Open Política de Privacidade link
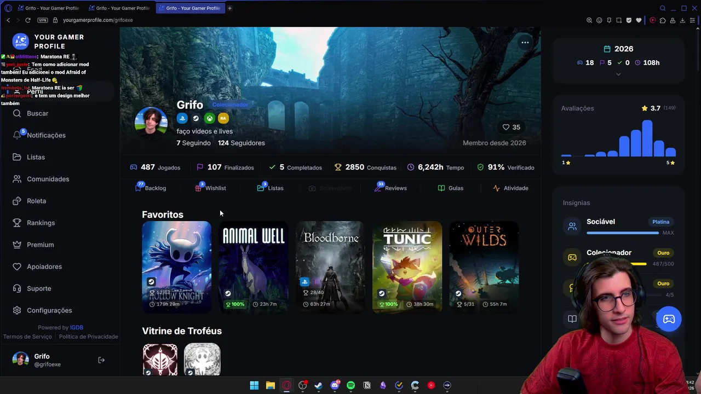The height and width of the screenshot is (394, 701). point(89,337)
